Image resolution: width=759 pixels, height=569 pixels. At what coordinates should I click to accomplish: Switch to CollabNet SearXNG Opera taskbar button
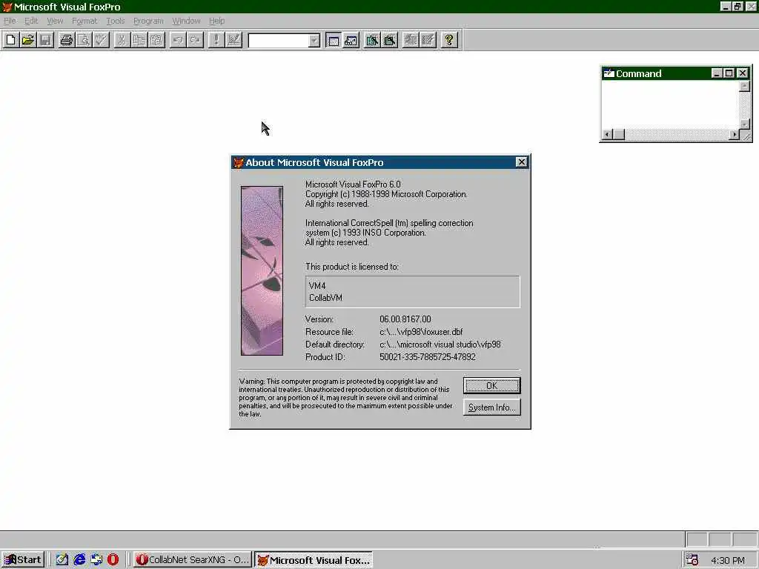click(192, 560)
